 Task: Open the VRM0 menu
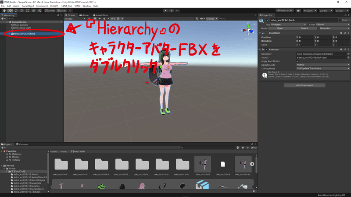coord(77,6)
